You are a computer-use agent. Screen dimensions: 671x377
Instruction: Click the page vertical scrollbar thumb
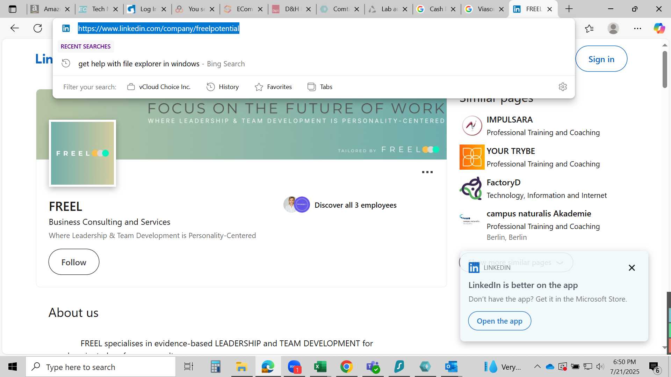[665, 69]
